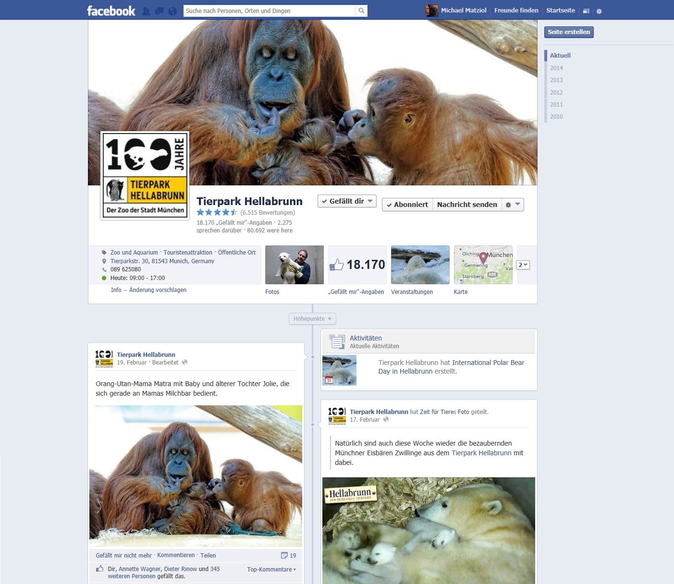Screen dimensions: 674x584
Task: Expand the 'Höhepunkte' dropdown
Action: tap(312, 318)
